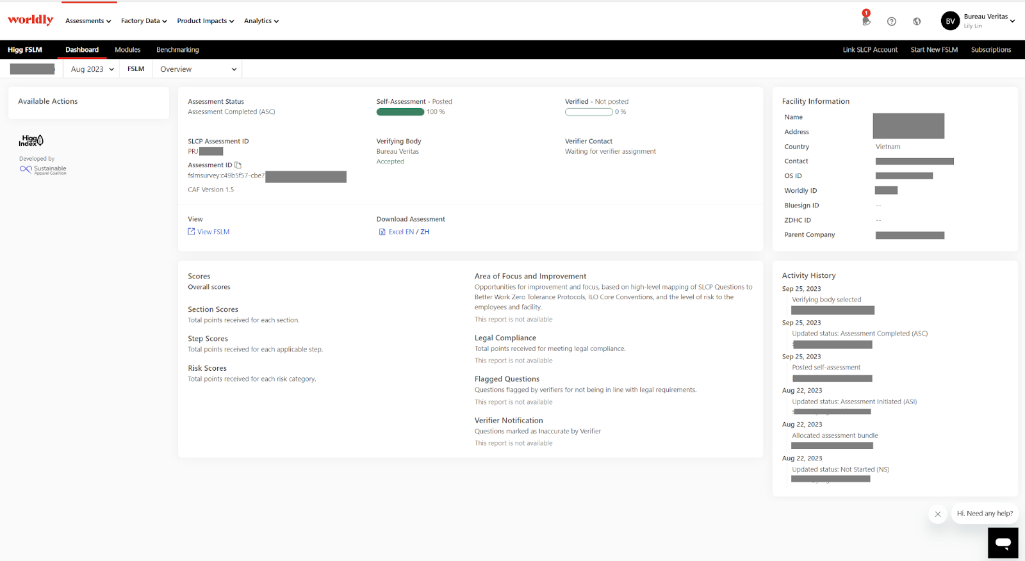This screenshot has height=561, width=1025.
Task: Click the Worldly logo
Action: [31, 20]
